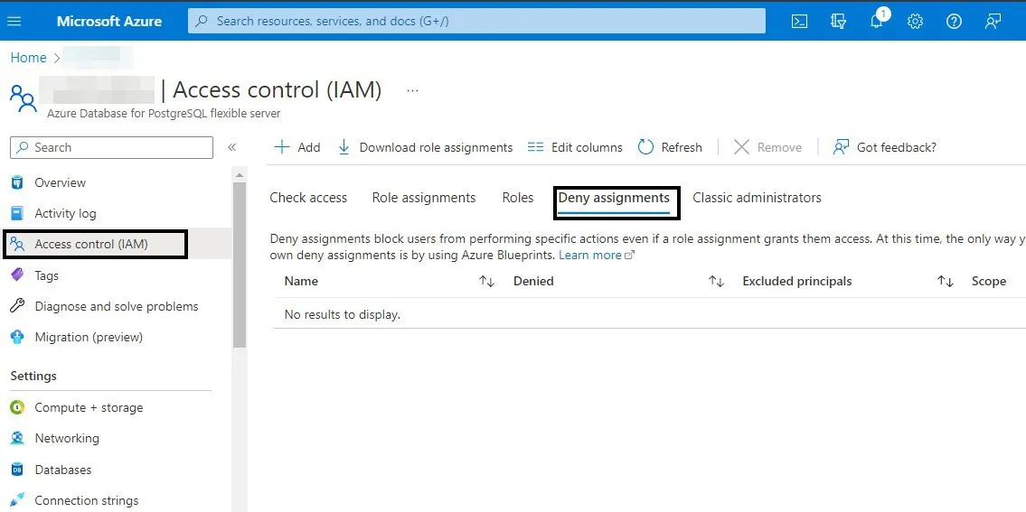Open portal settings gear
Screen dimensions: 1026x512
coord(915,21)
